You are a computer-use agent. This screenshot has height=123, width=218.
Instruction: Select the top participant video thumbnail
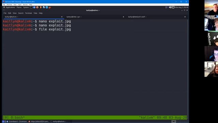pyautogui.click(x=211, y=8)
